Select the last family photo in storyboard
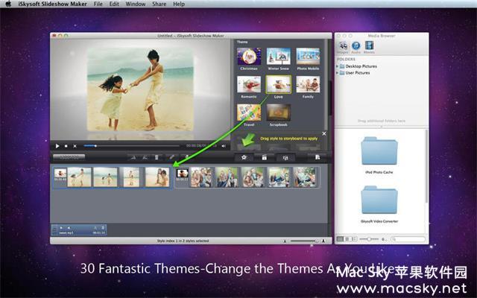Image resolution: width=477 pixels, height=298 pixels. (305, 177)
